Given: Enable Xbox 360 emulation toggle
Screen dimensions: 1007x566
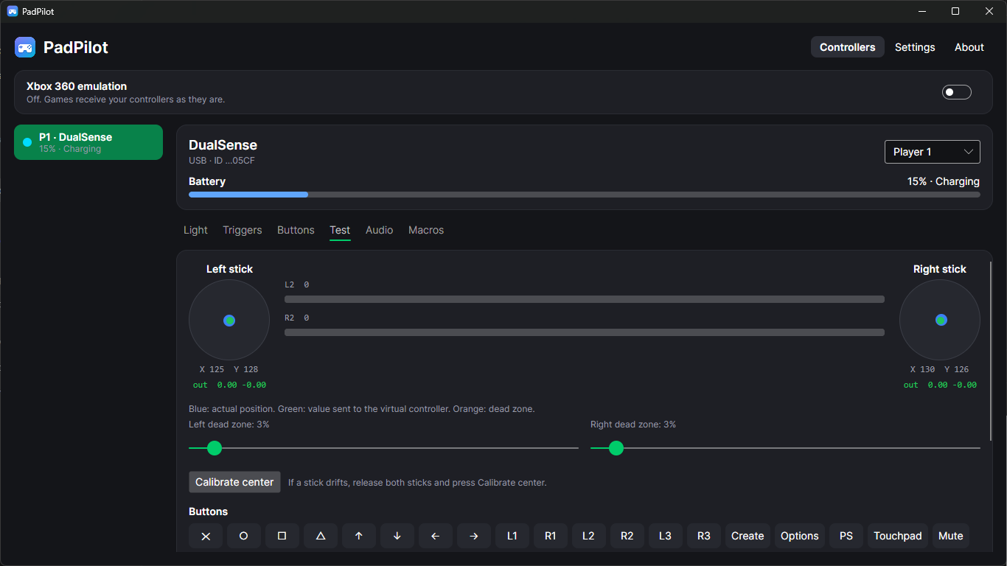Looking at the screenshot, I should 957,92.
